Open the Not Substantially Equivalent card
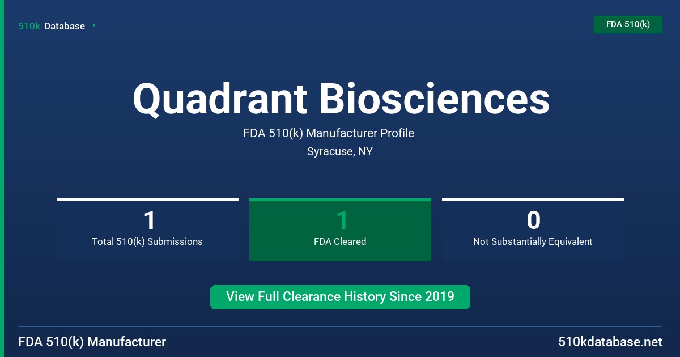This screenshot has height=357, width=680. pos(533,229)
